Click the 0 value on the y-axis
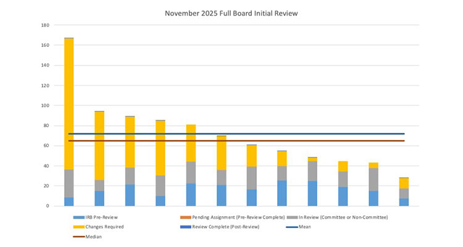Screen dimensions: 463x247 [48, 206]
